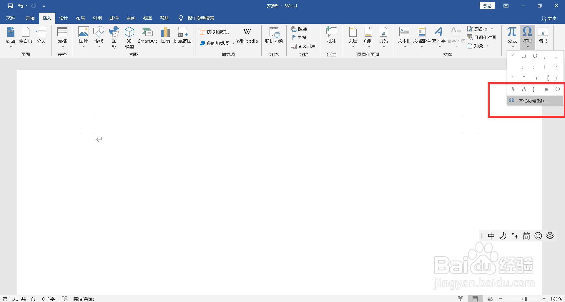The image size is (565, 302).
Task: Choose More Symbols (其他符号) menu item
Action: coord(535,100)
